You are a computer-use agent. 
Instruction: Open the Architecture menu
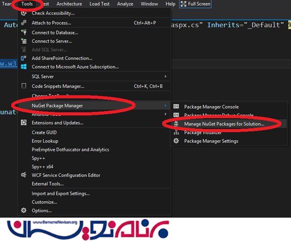click(x=69, y=4)
